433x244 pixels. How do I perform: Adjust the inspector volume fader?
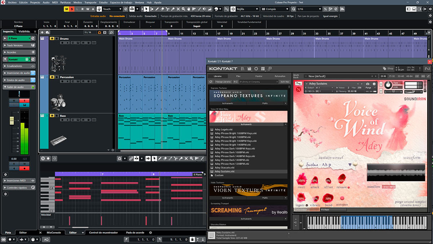point(12,120)
